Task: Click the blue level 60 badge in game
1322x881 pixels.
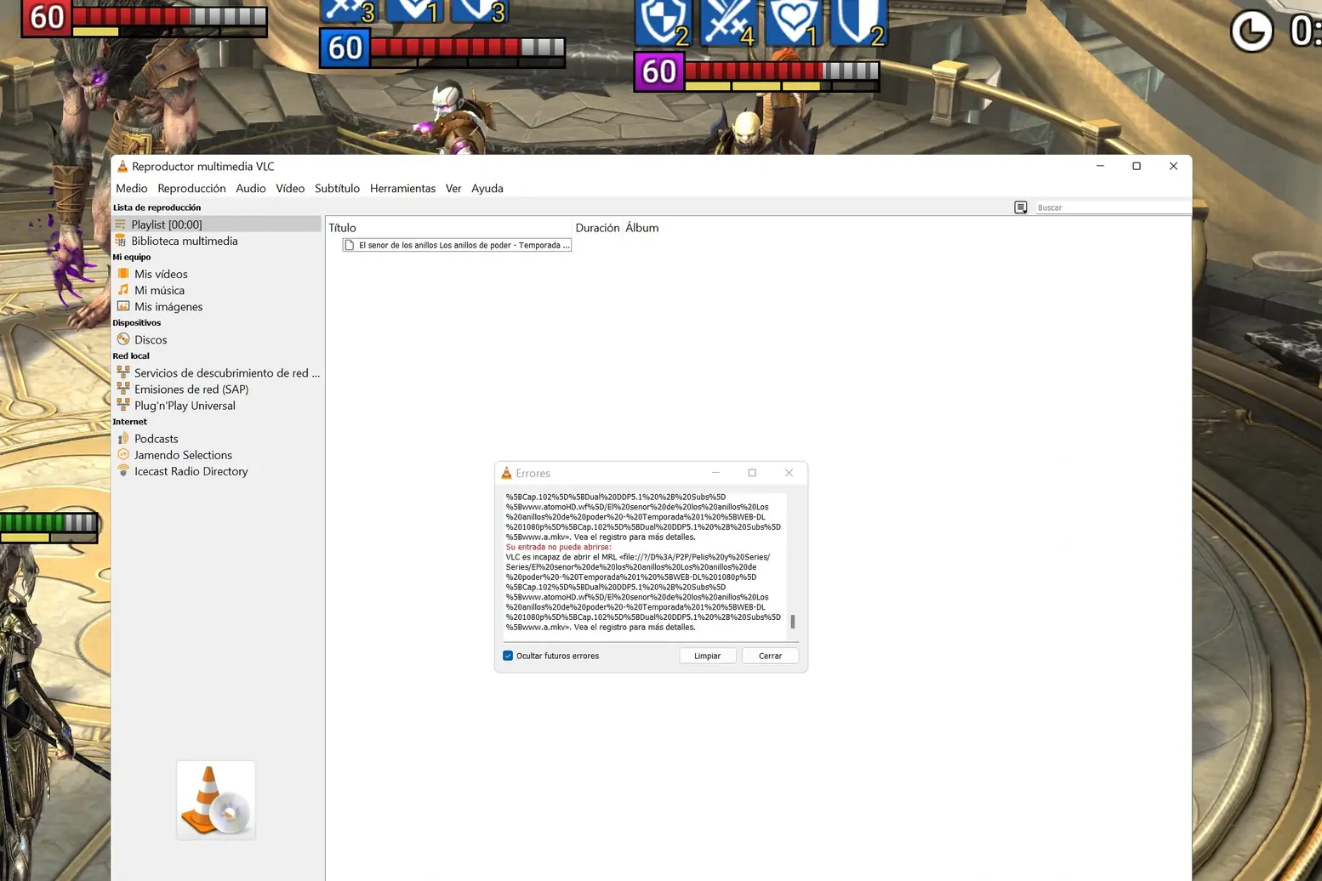Action: [345, 48]
